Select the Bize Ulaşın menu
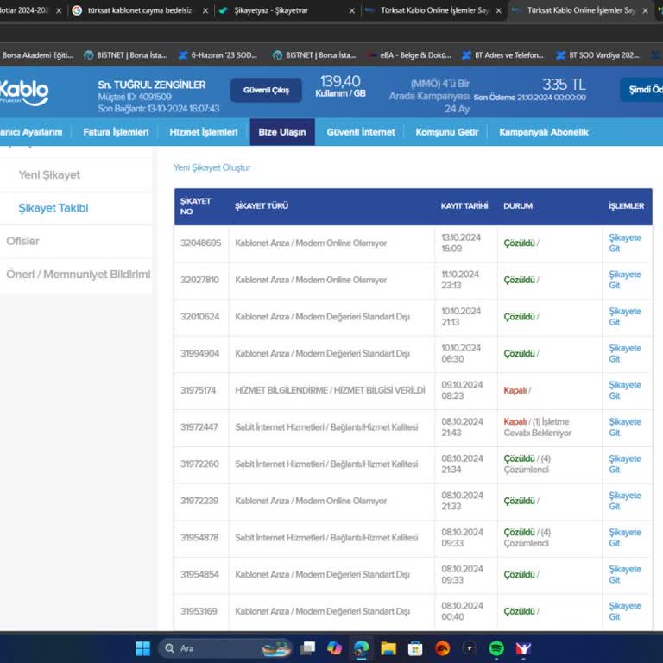This screenshot has height=663, width=663. coord(282,132)
